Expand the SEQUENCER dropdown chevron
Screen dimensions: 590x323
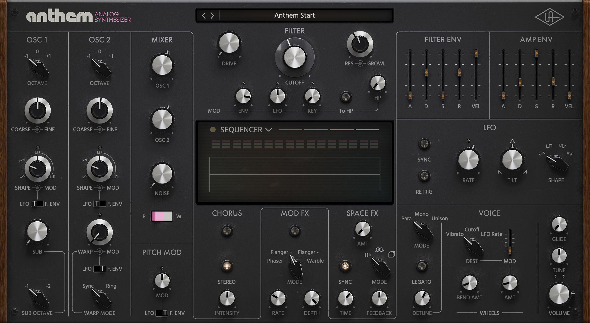pyautogui.click(x=269, y=130)
